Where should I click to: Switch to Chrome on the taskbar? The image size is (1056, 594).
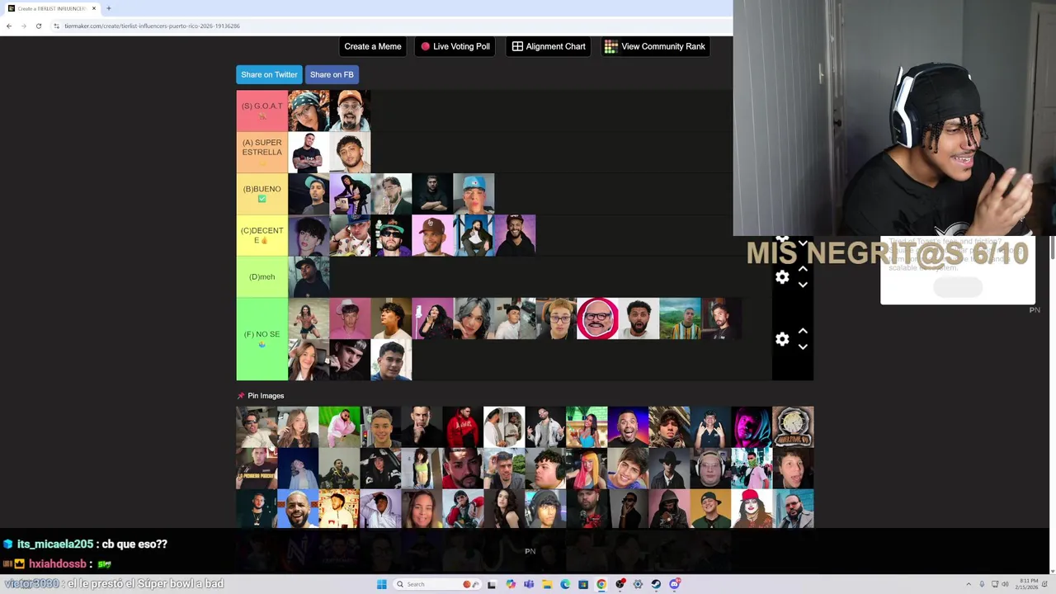click(x=601, y=584)
